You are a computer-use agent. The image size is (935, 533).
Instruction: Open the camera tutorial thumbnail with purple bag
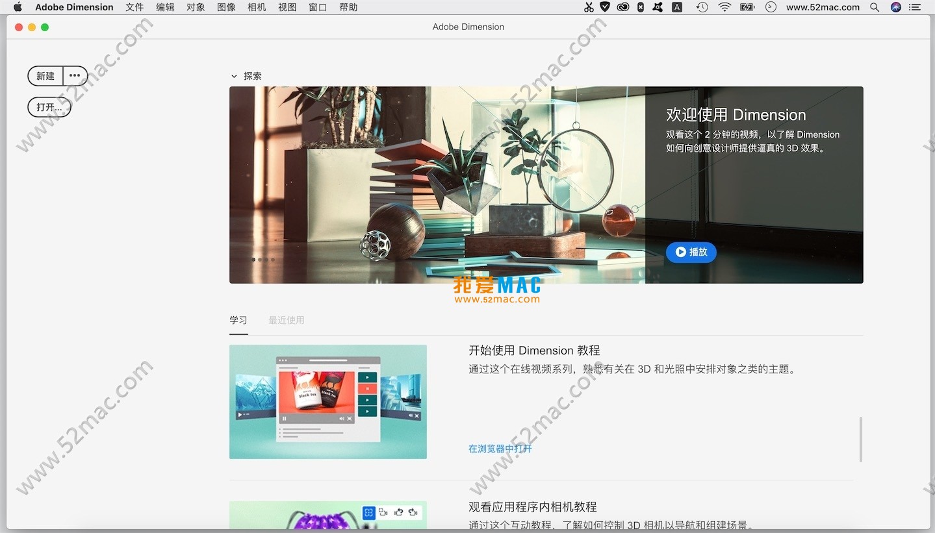coord(328,515)
